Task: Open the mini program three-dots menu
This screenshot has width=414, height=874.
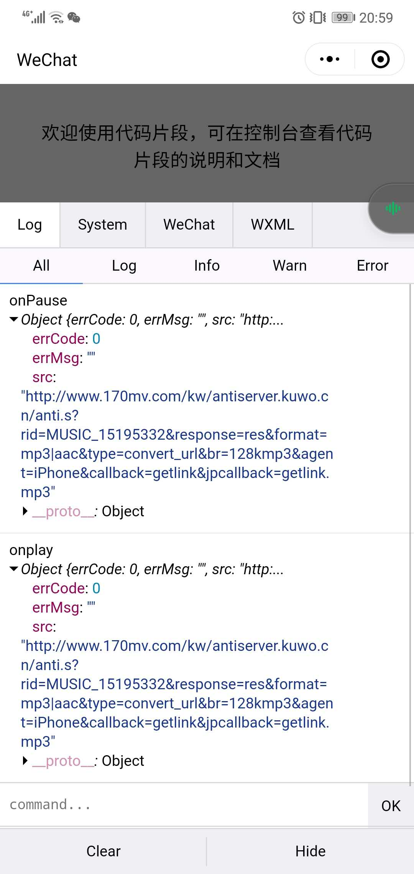Action: 330,59
